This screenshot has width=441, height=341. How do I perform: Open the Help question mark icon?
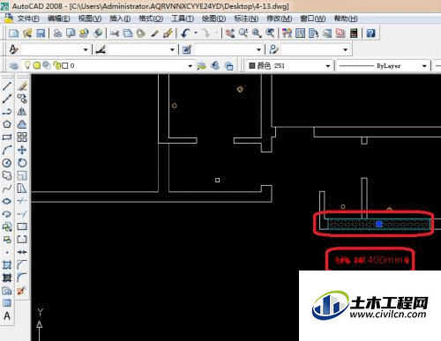[370, 33]
